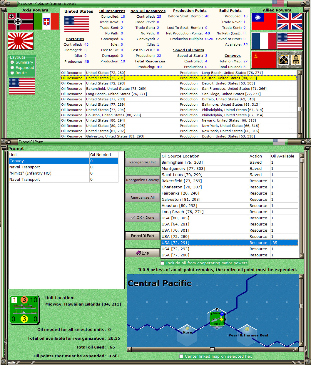Click the PBY-5 unit counter on Midway hex

coord(217,319)
